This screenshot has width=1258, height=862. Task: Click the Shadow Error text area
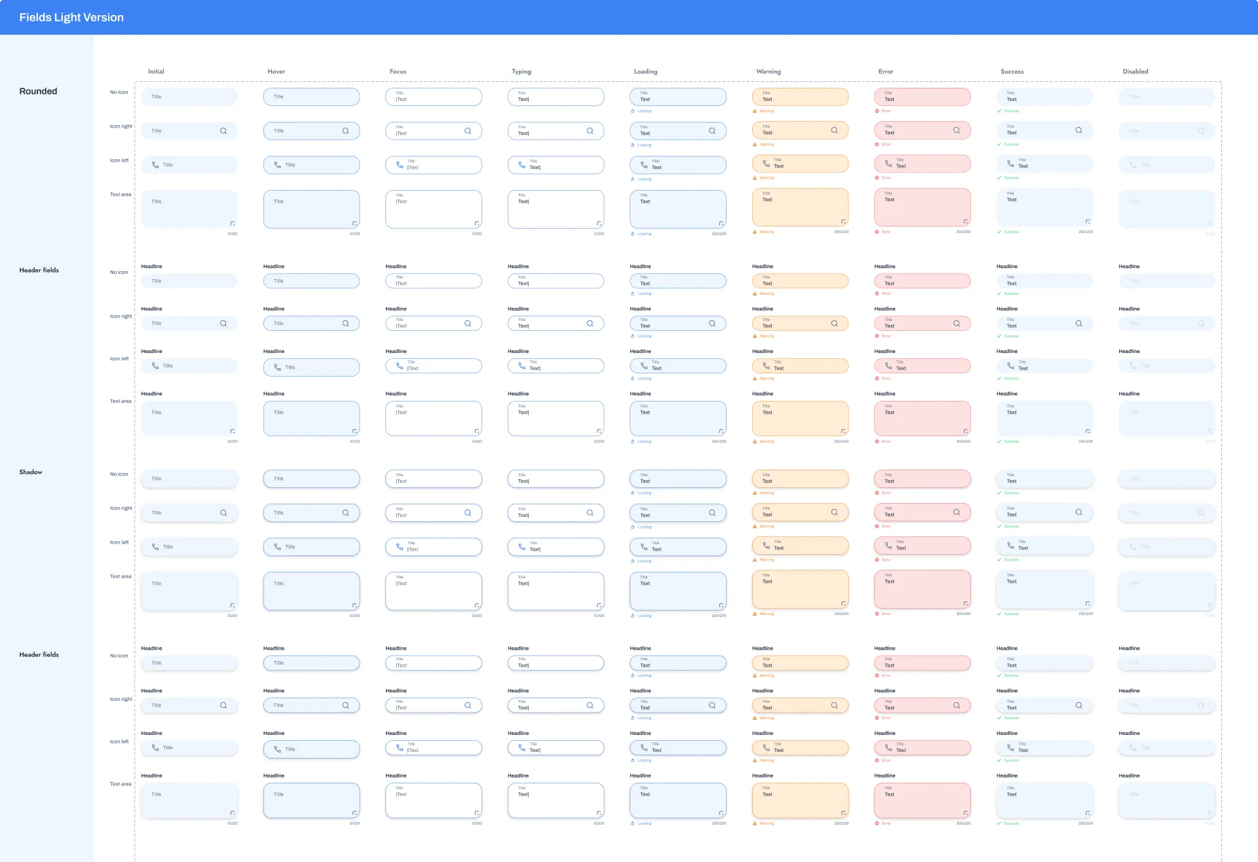point(922,589)
